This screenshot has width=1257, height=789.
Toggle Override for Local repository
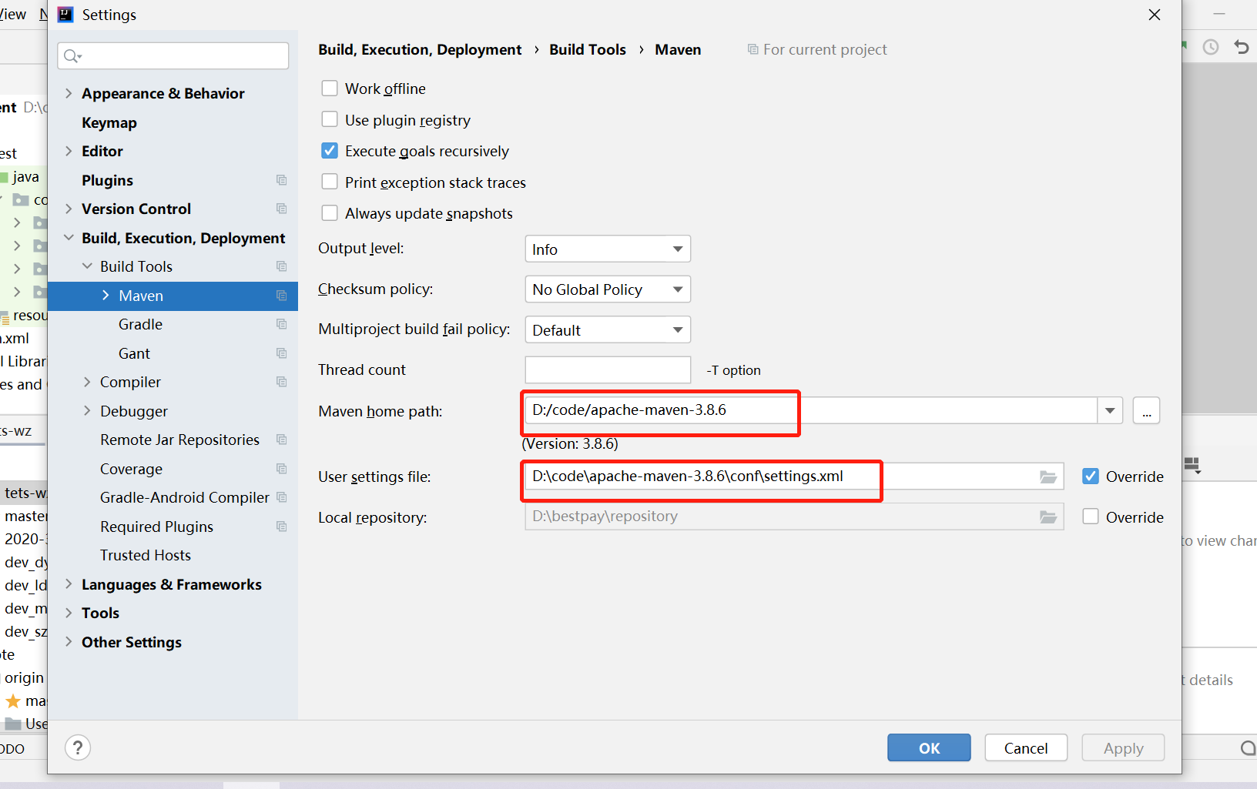1091,517
